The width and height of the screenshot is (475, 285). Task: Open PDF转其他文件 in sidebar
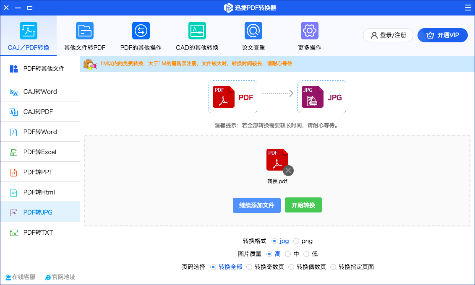40,69
